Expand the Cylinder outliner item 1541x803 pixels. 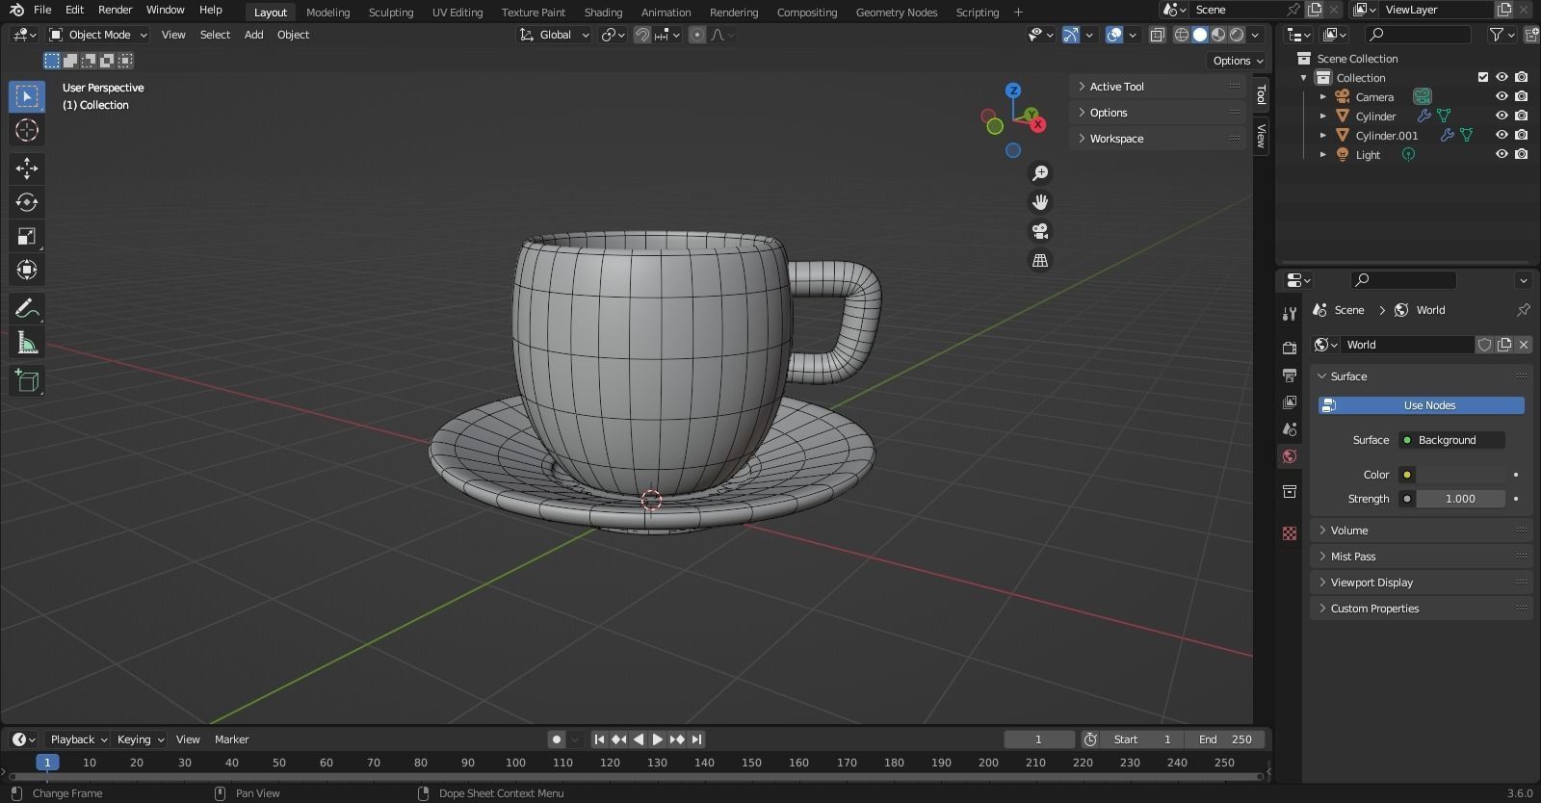pos(1323,117)
